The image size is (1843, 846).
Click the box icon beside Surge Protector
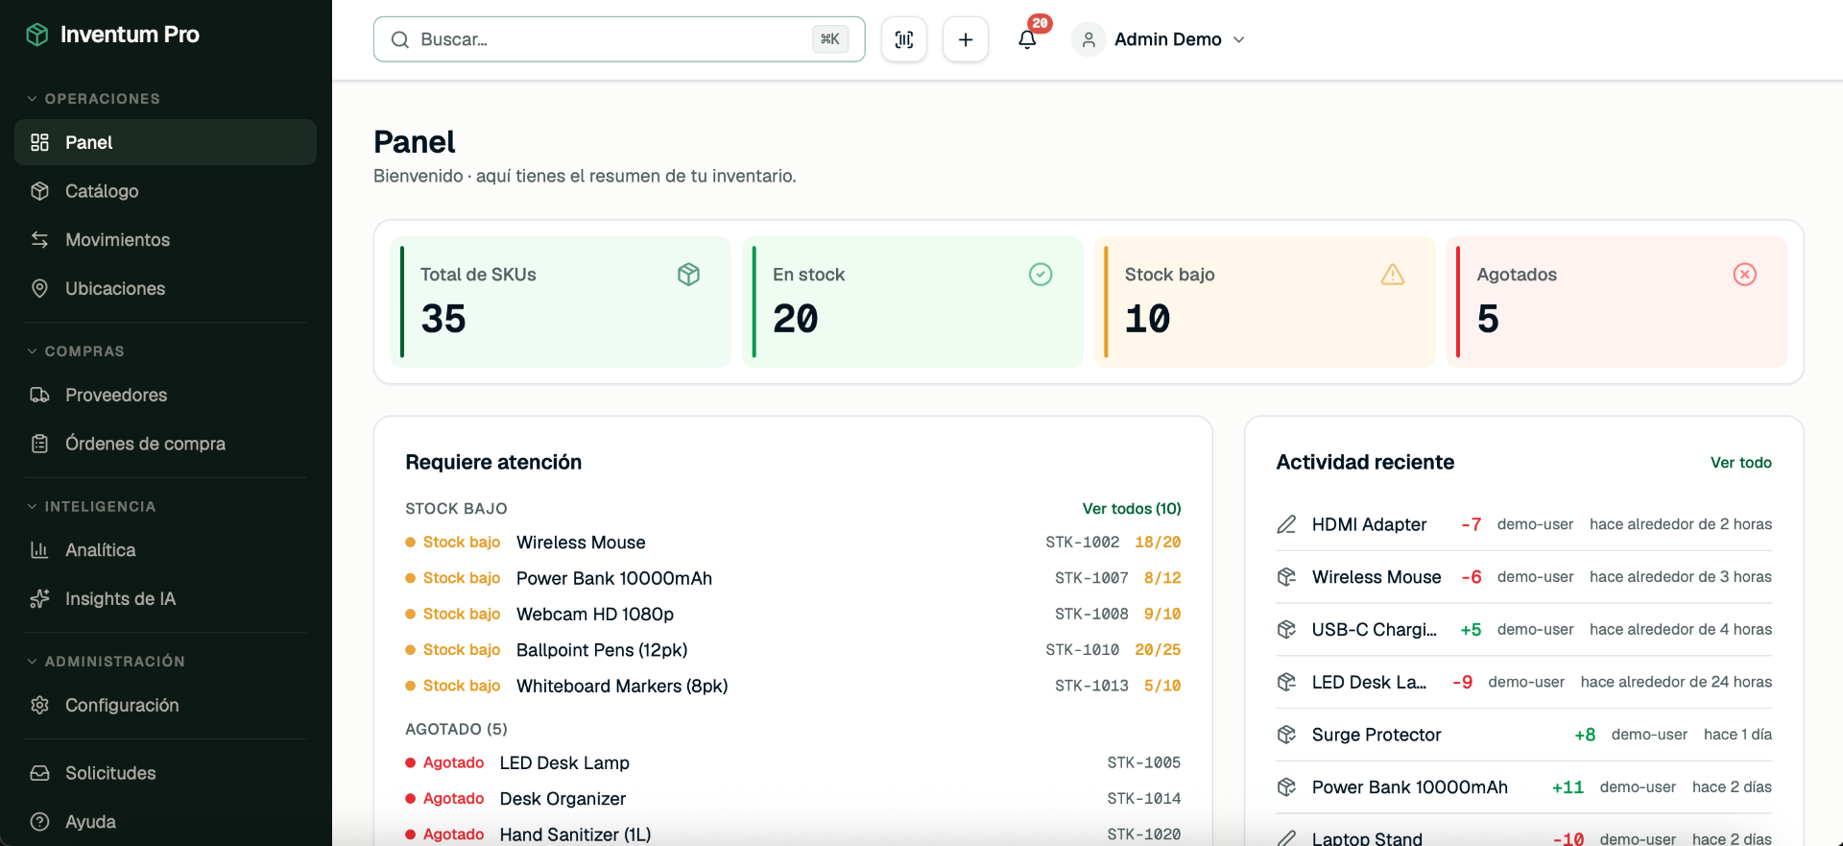point(1286,735)
